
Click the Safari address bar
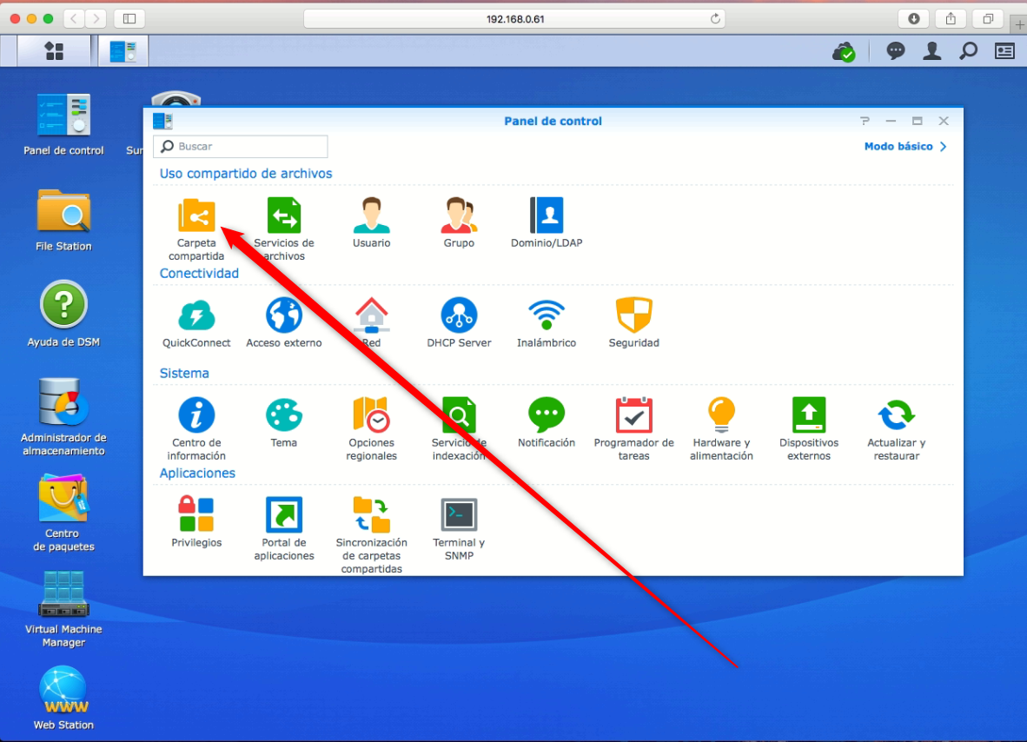coord(515,18)
